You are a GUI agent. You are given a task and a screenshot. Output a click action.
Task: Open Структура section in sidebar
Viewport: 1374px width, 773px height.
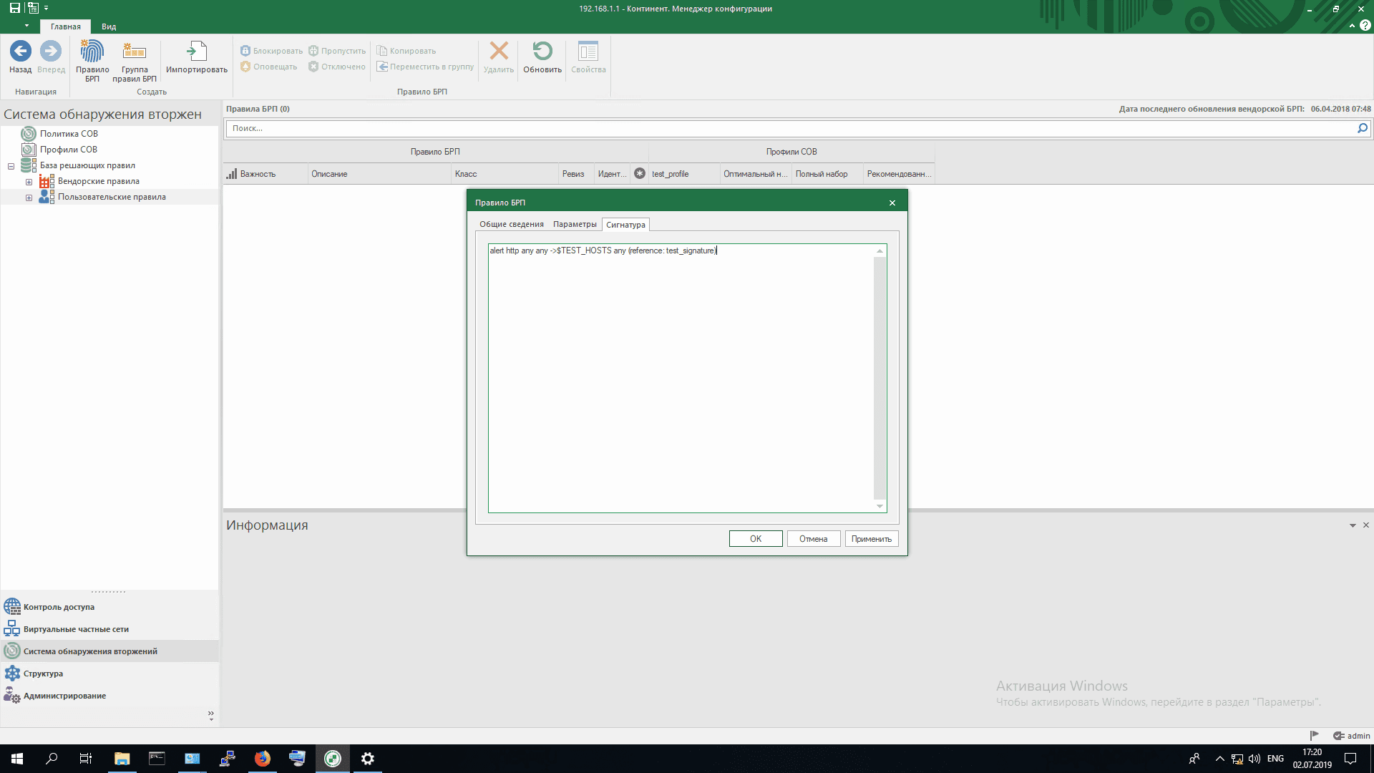pos(43,674)
